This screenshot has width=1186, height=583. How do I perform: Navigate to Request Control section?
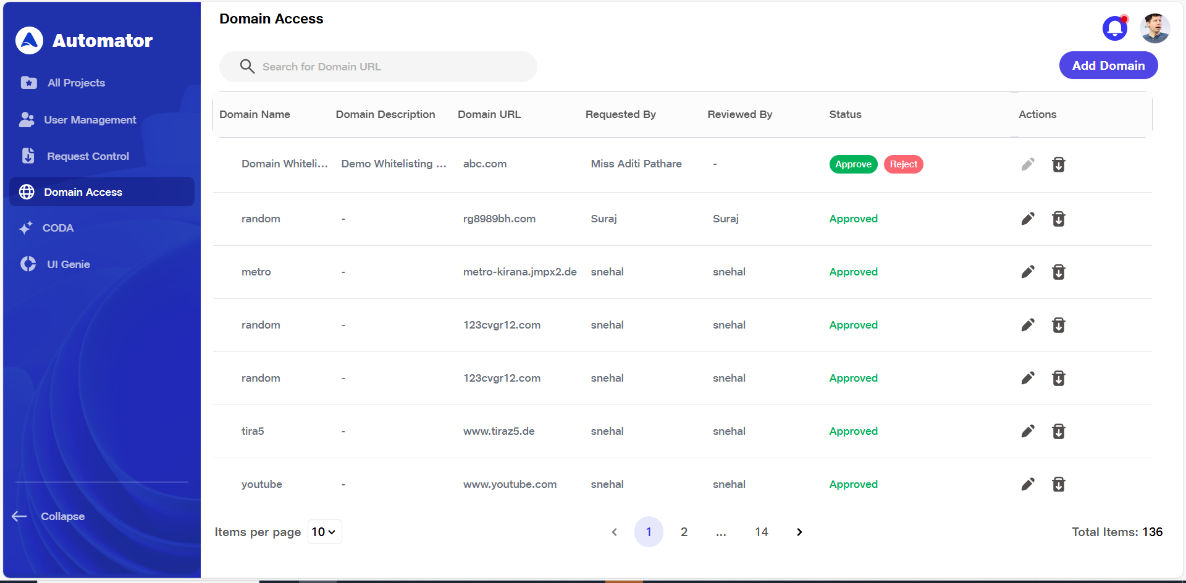pyautogui.click(x=88, y=156)
